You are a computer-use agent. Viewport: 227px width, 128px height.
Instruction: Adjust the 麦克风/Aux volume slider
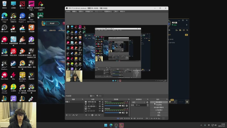pos(113,106)
